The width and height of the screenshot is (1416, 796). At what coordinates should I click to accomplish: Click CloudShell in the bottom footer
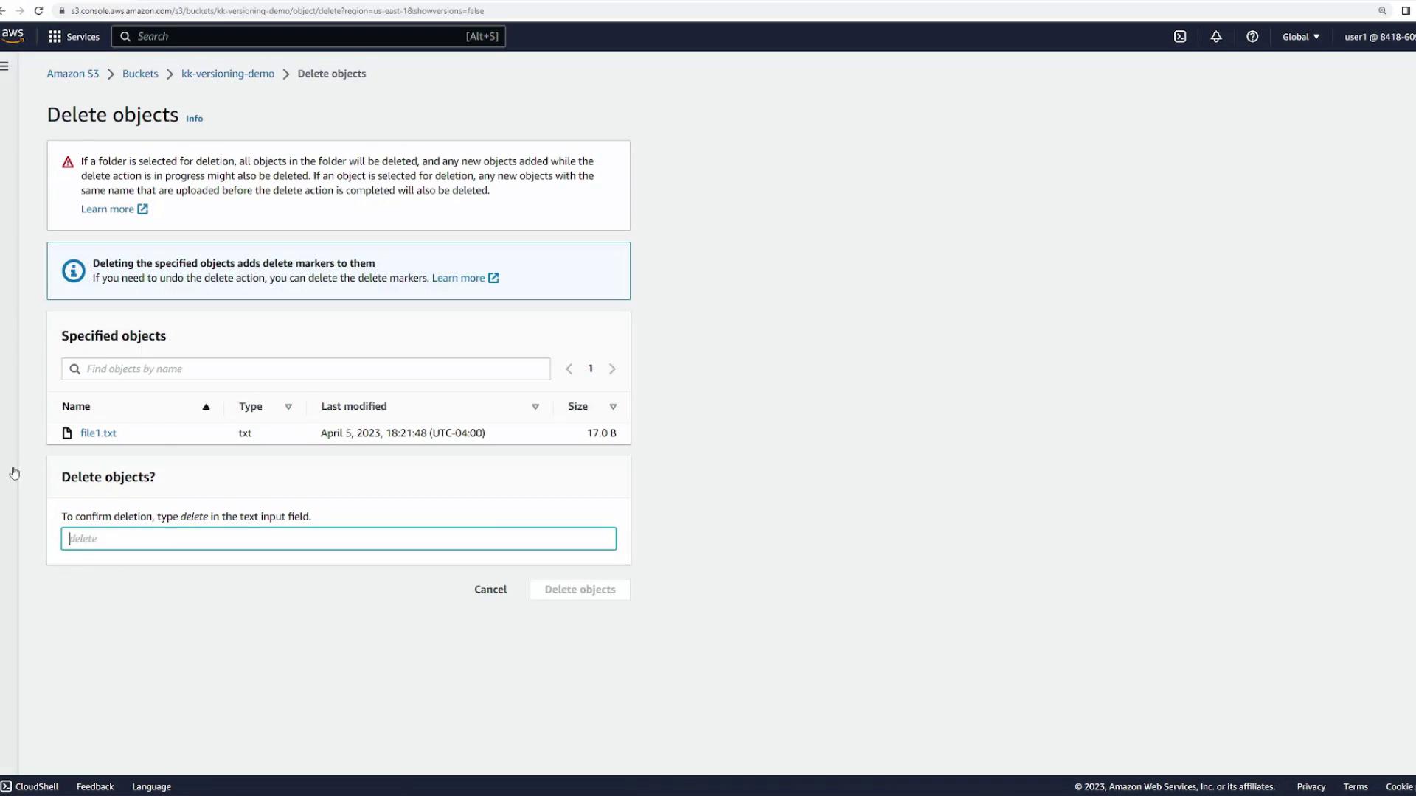tap(30, 786)
